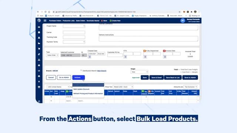Screen dimensions: 237x133
Task: Click the Cancel button
Action: (51, 78)
